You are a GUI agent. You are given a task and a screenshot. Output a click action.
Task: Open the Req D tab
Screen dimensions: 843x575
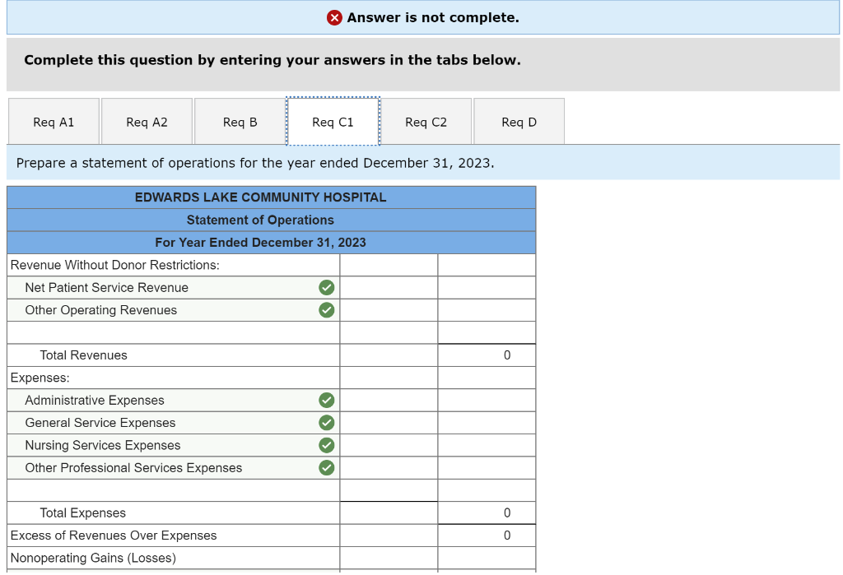pos(519,122)
